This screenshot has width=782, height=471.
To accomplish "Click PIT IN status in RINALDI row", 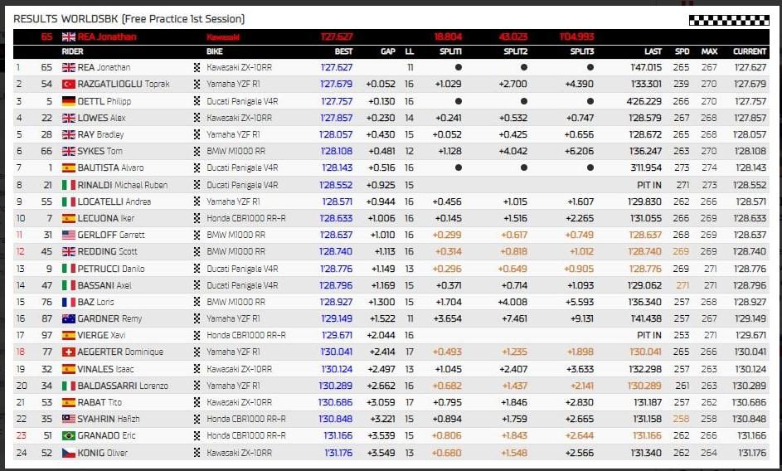I will point(649,185).
